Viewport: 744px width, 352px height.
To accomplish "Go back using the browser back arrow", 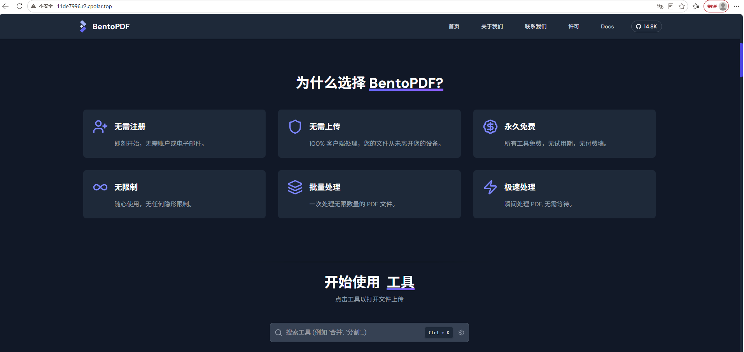I will [x=5, y=6].
